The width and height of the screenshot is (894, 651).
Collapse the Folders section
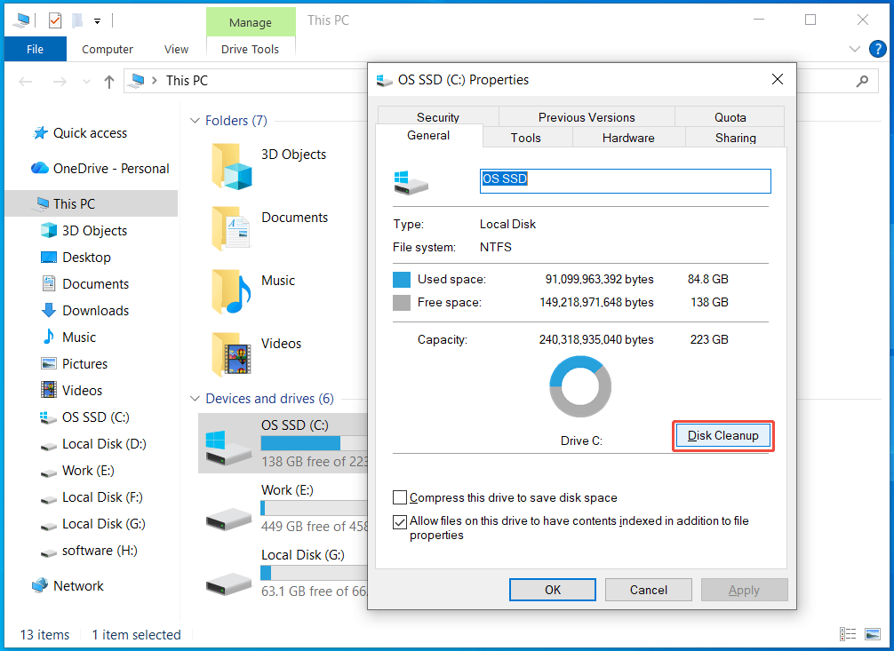195,120
